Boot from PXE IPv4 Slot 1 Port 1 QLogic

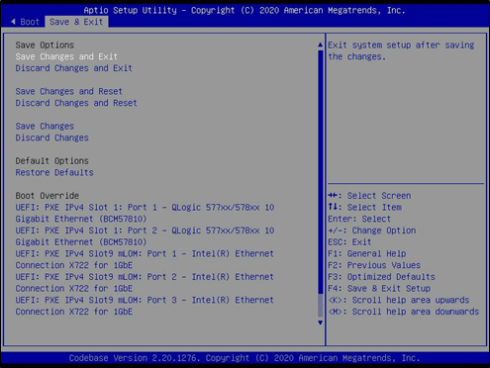tap(145, 213)
